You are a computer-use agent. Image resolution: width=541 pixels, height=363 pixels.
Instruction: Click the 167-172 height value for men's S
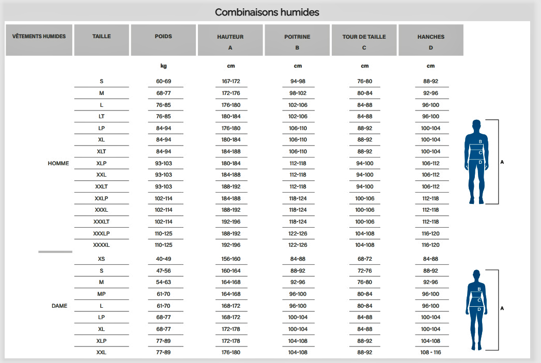click(x=231, y=82)
